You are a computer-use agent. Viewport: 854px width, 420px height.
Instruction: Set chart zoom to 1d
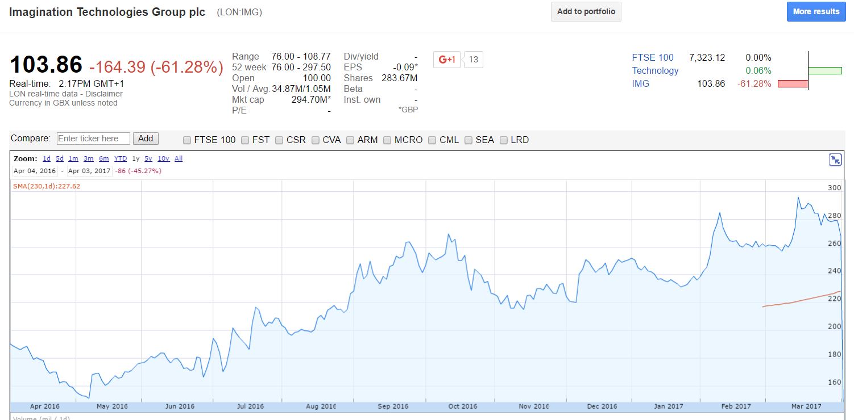[47, 159]
